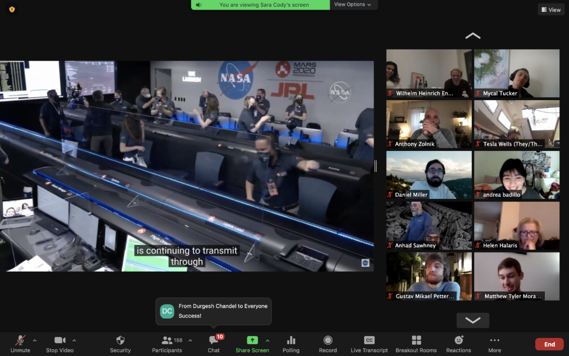
Task: Launch the Polling feature
Action: tap(291, 340)
